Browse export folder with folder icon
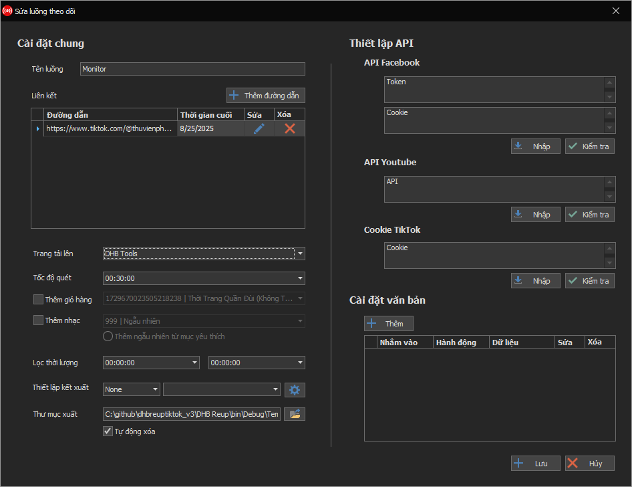The width and height of the screenshot is (632, 487). pos(295,414)
